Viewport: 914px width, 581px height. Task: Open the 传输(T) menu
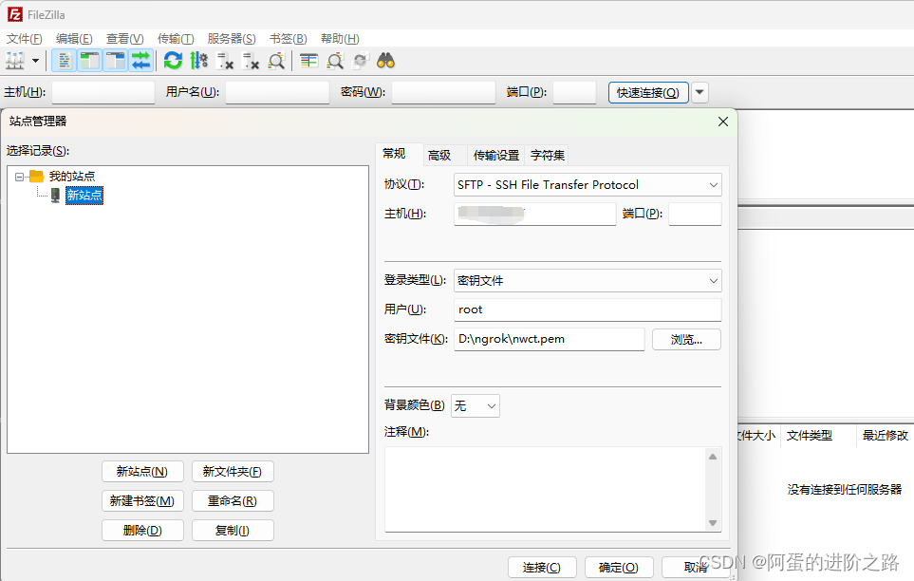coord(176,39)
